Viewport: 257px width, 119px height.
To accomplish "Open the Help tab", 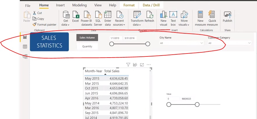I will (113, 5).
